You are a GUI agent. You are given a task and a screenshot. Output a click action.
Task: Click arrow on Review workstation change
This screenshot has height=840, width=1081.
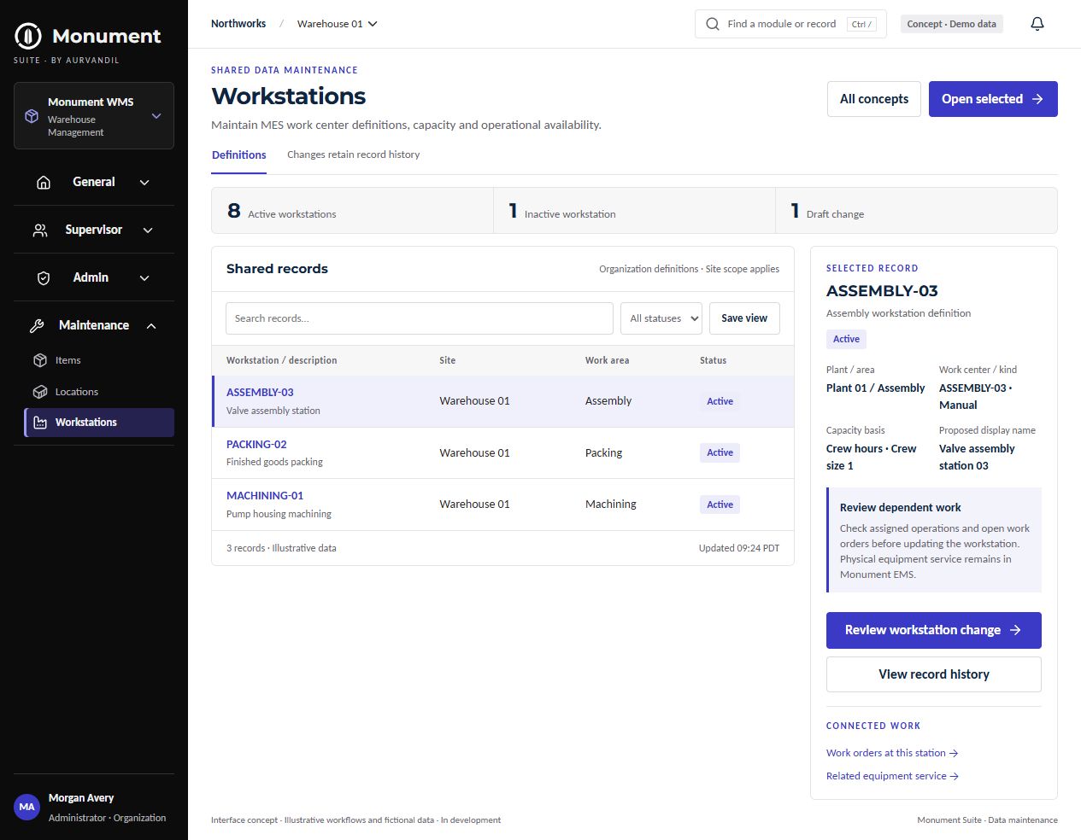tap(1015, 630)
